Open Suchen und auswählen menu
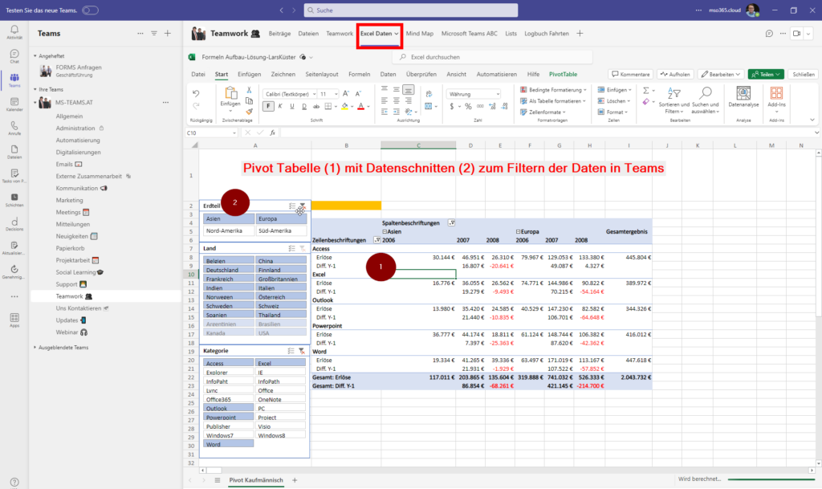The width and height of the screenshot is (822, 489). coord(705,100)
